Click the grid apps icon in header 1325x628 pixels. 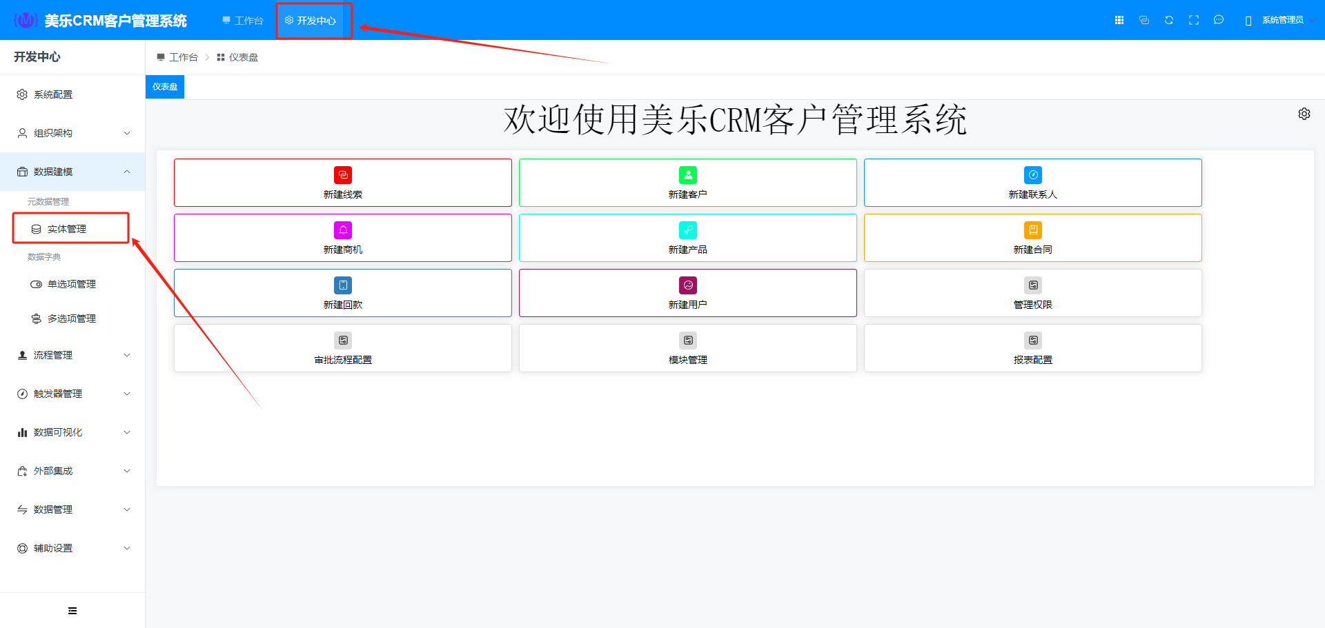tap(1119, 20)
